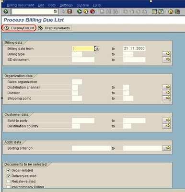Uncheck the Delivery-related checkbox
Viewport: 185px width, 192px height.
9,176
